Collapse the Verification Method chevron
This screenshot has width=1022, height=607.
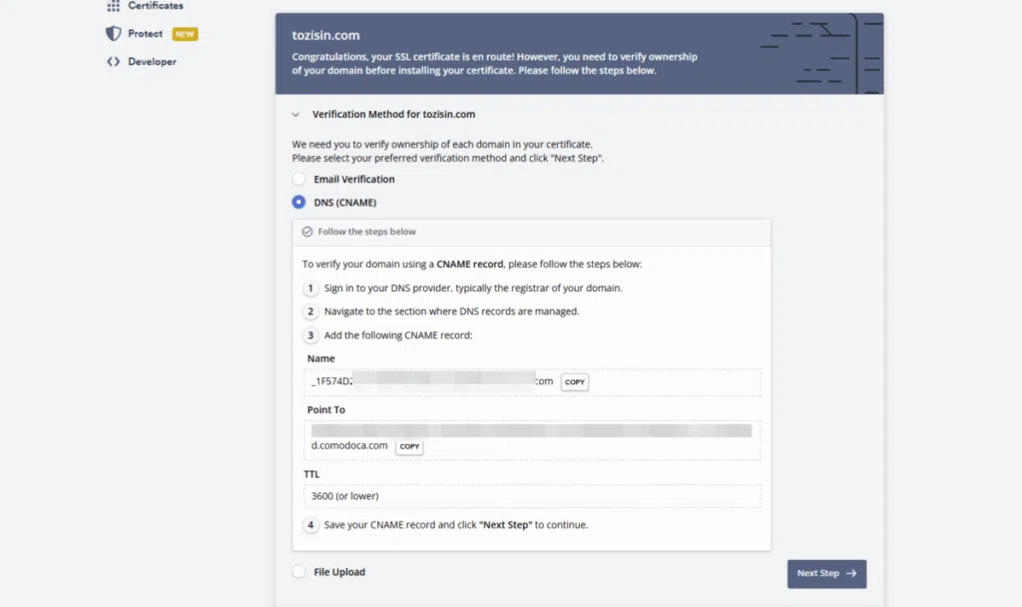(295, 115)
